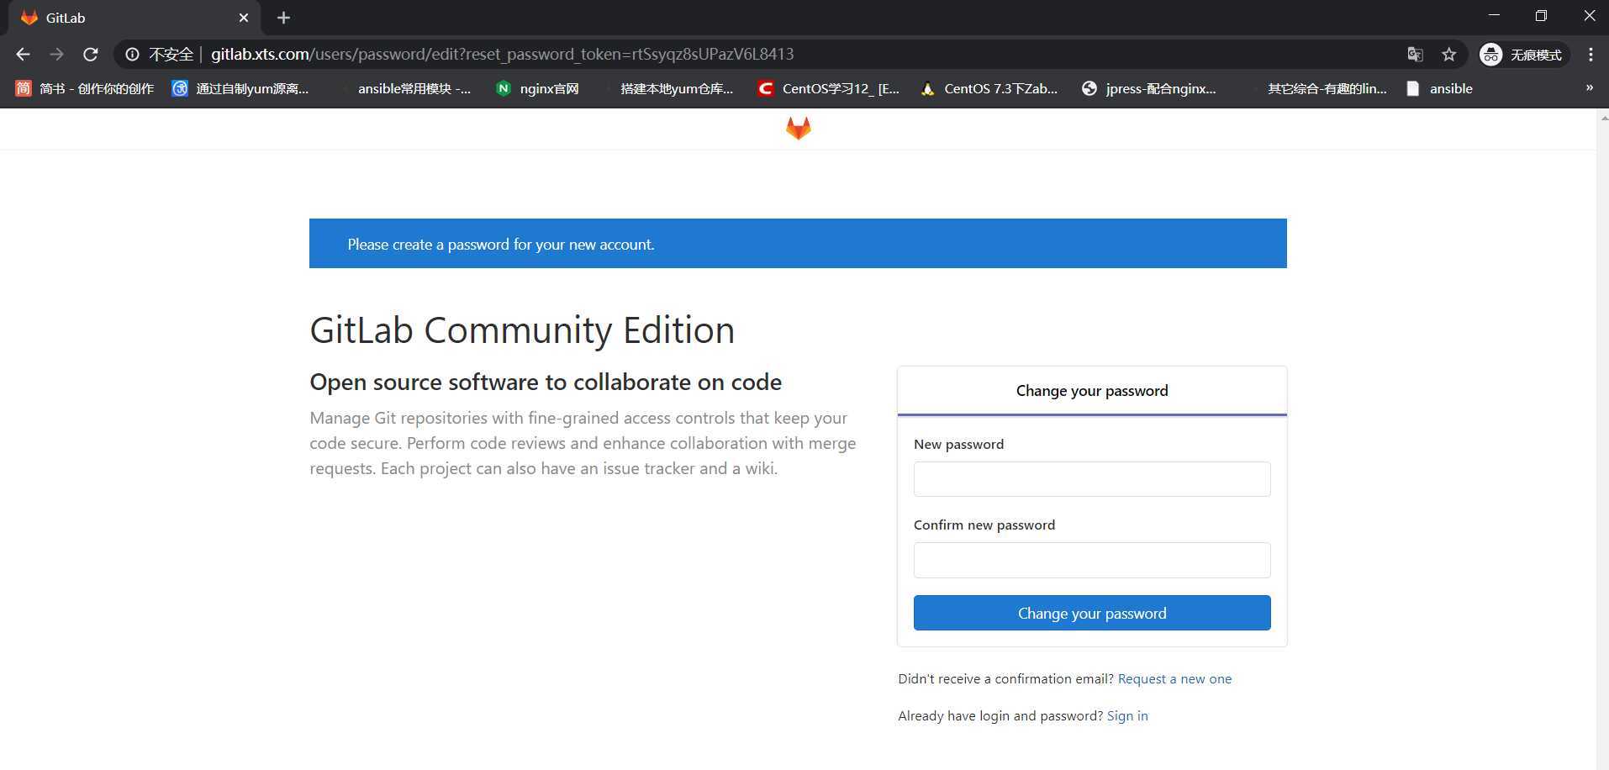Screen dimensions: 1609x770
Task: Click the GitLab fox logo in the header
Action: click(x=798, y=129)
